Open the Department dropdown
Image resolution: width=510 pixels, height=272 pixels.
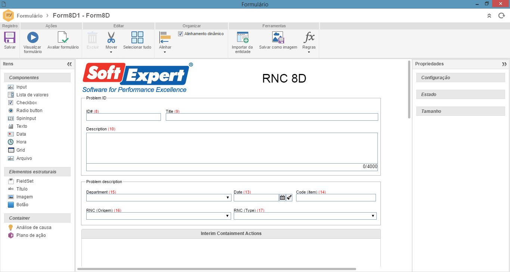(228, 198)
